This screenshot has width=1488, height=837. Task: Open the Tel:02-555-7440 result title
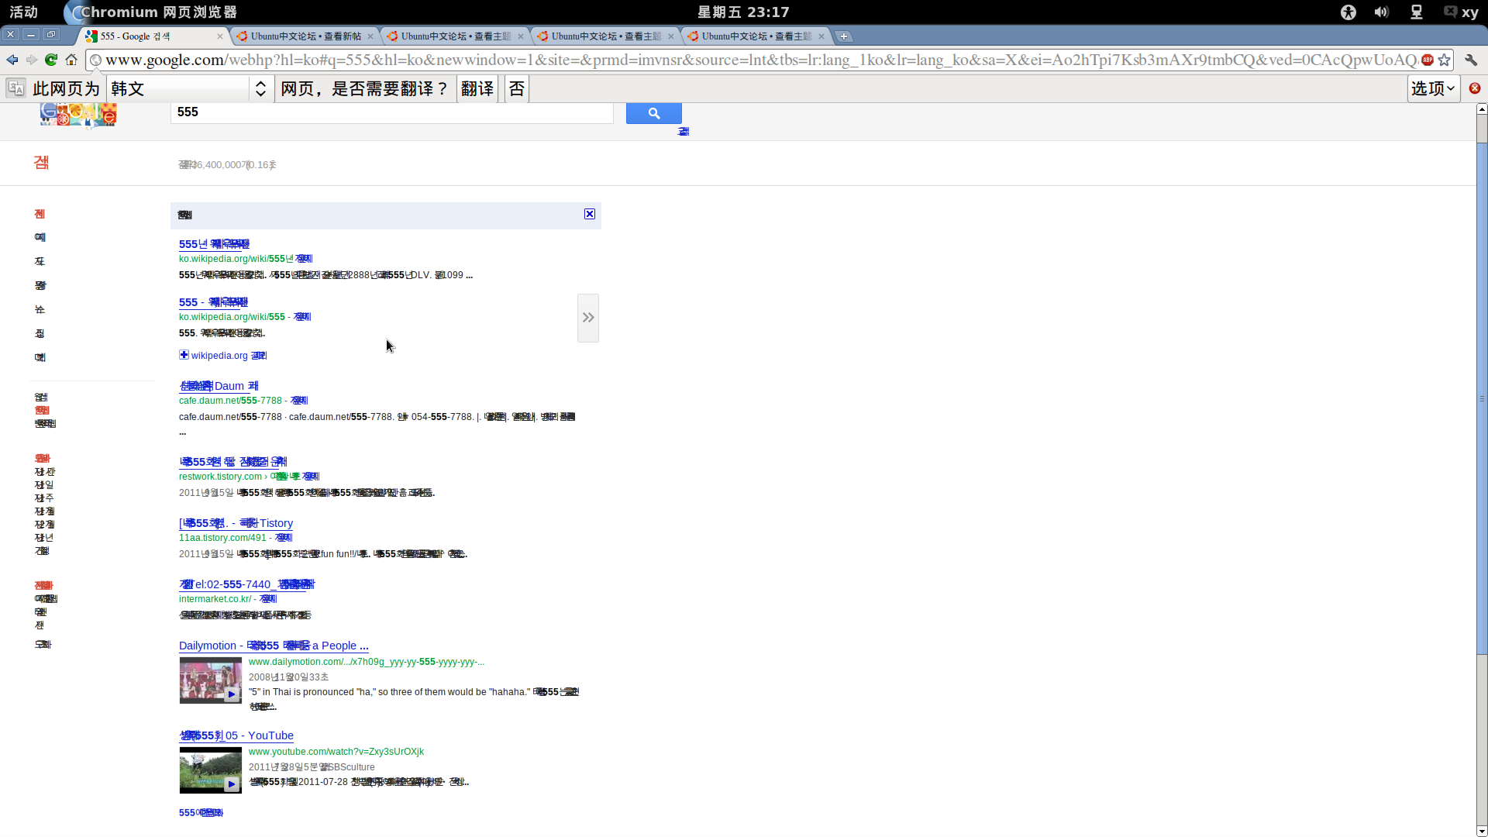pos(246,584)
